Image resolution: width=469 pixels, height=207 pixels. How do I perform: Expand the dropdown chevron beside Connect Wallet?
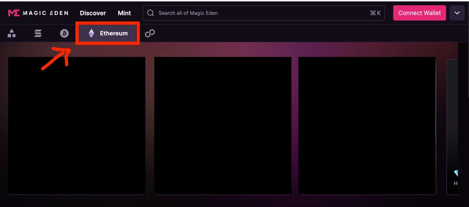coord(457,13)
